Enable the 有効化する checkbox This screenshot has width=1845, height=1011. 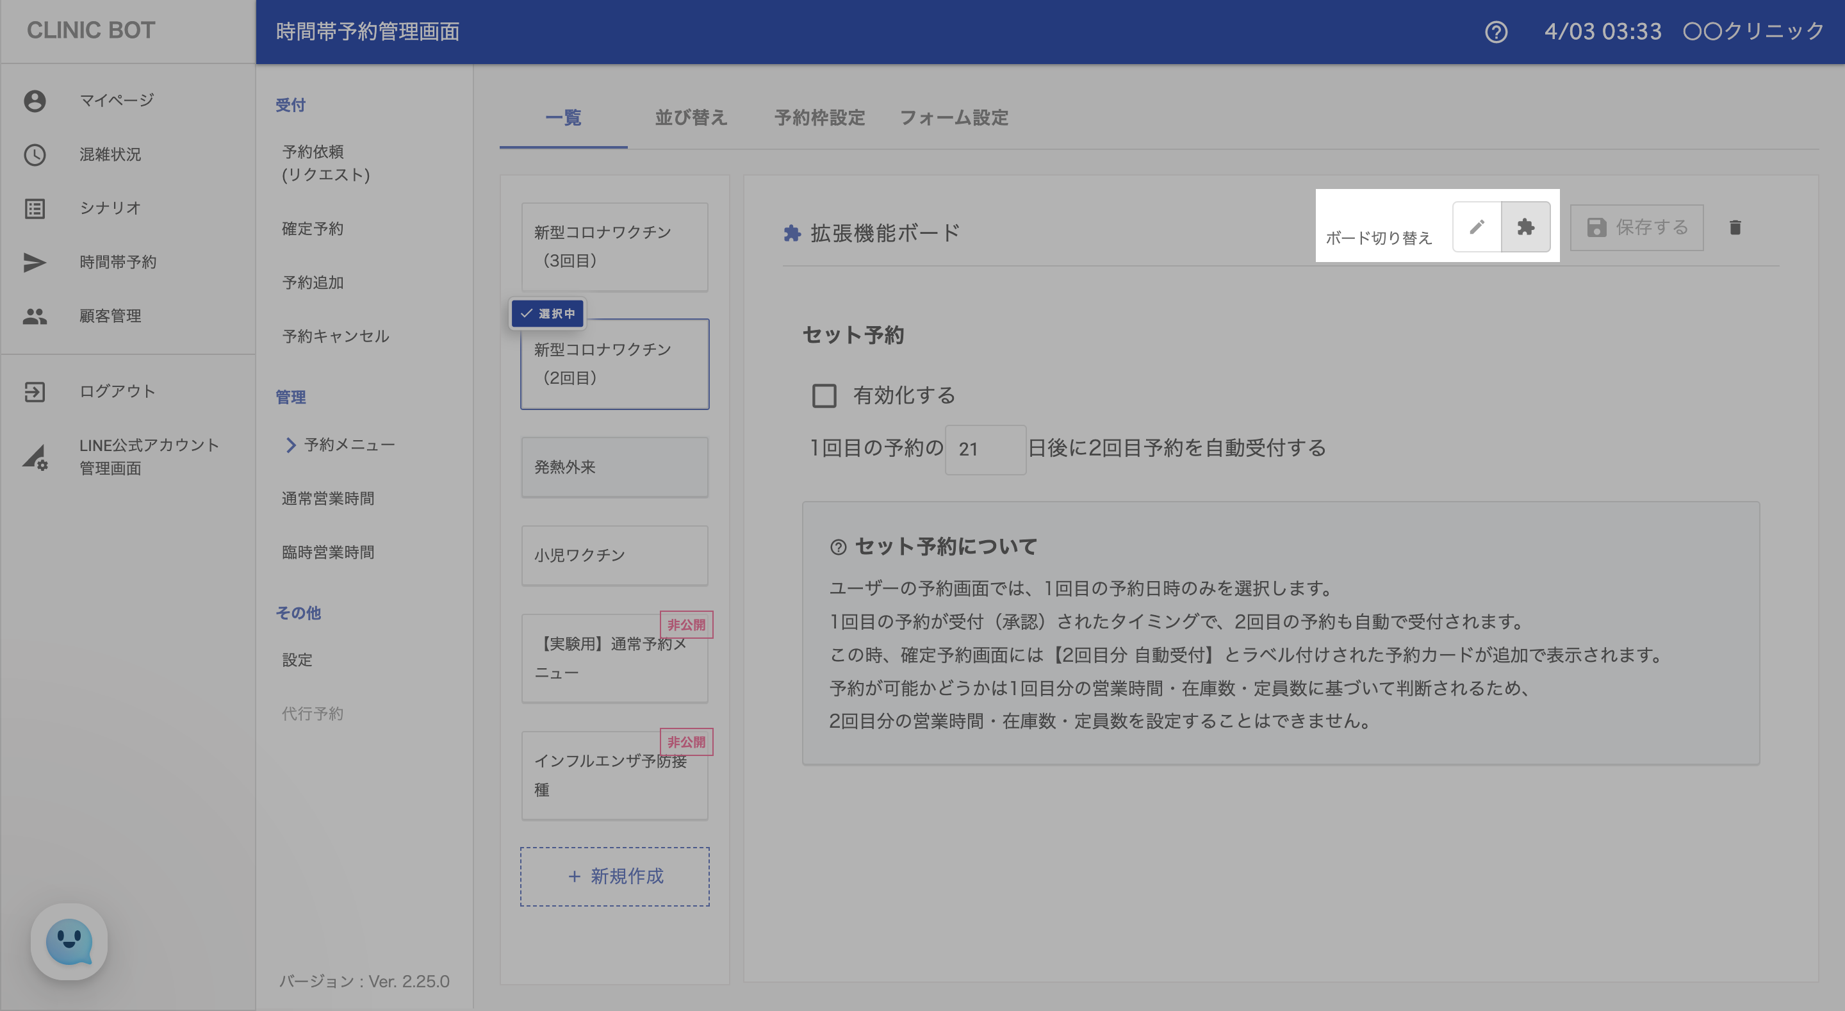coord(824,395)
